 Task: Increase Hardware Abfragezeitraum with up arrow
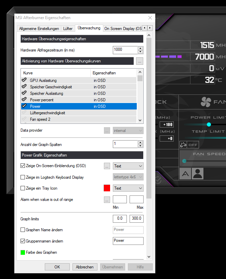tap(141, 48)
